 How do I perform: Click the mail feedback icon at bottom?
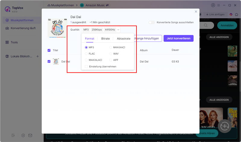pyautogui.click(x=30, y=135)
